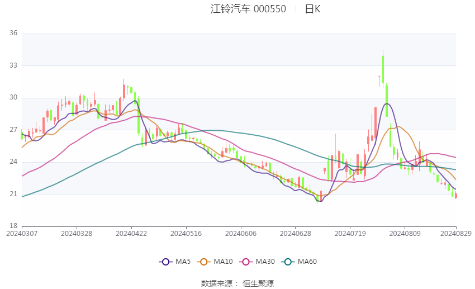475x289 pixels.
Task: Click the tallest green candlestick near 34
Action: 383,69
